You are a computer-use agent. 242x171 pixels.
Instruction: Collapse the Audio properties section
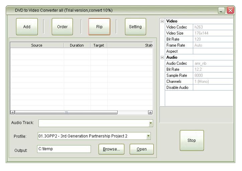tap(162, 57)
